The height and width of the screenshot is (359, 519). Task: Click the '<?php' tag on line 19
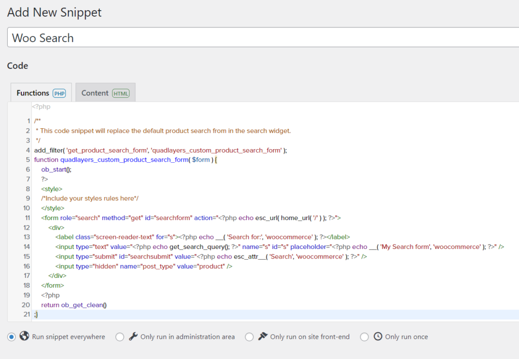click(50, 295)
